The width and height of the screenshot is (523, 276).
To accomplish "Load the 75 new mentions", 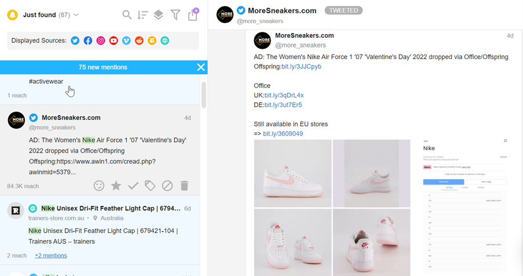I will click(x=103, y=67).
